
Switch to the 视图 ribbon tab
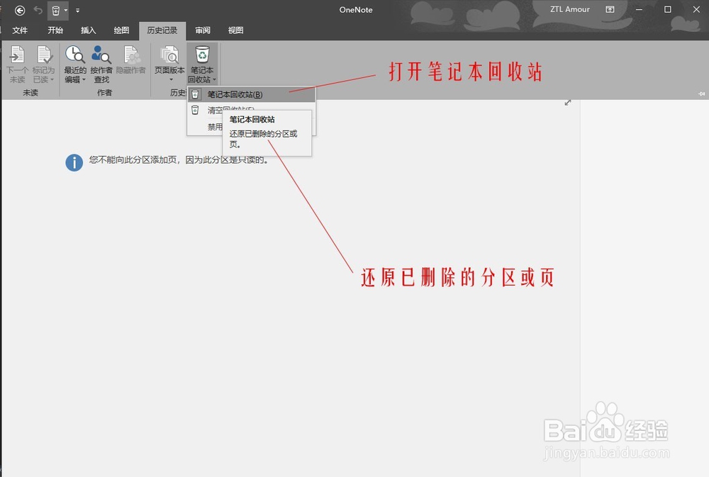point(235,30)
